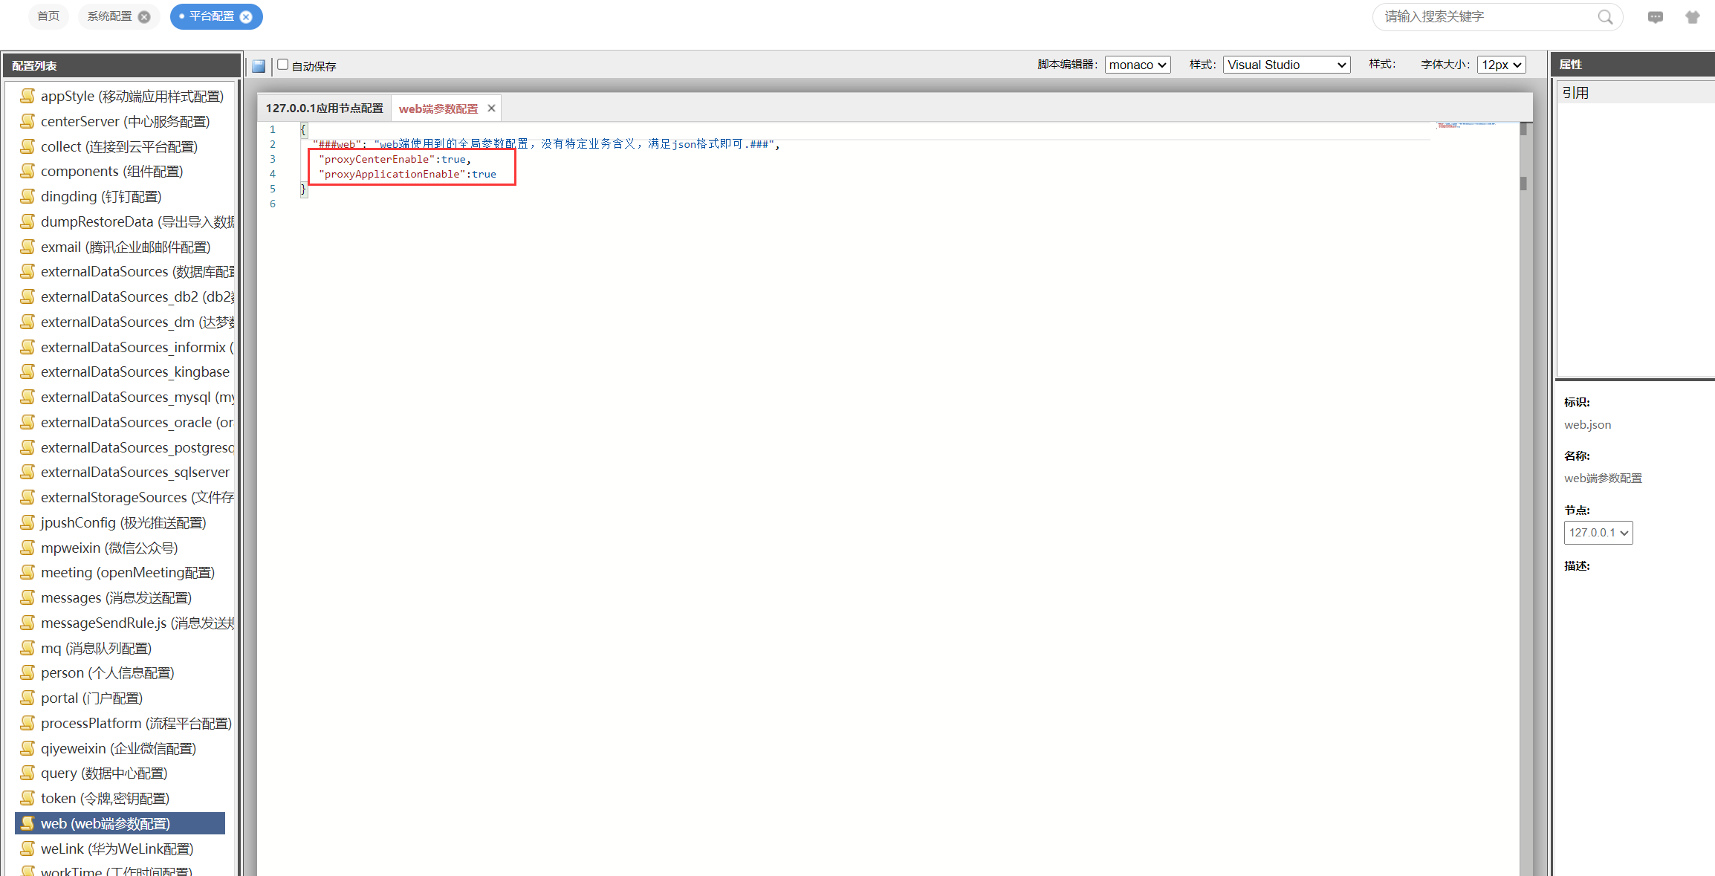This screenshot has width=1715, height=876.
Task: Close the 系统配置 tab via its X icon
Action: tap(144, 17)
